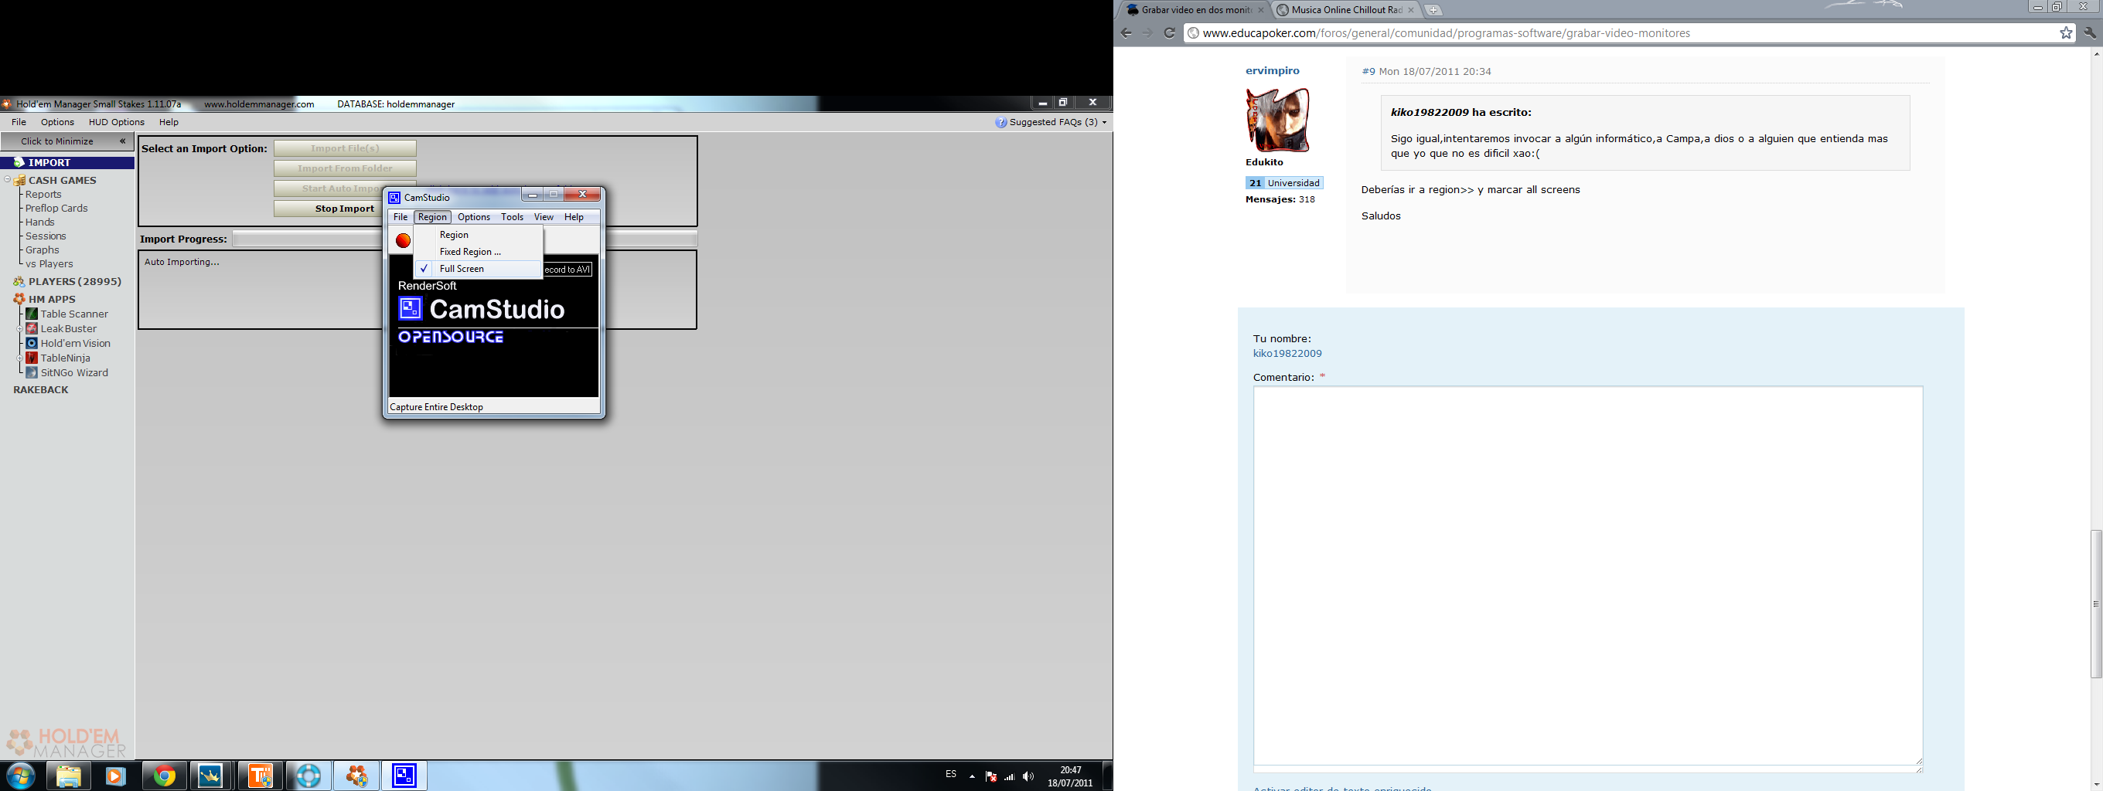Switch to Google Chrome in the taskbar
The width and height of the screenshot is (2103, 791).
[x=165, y=776]
